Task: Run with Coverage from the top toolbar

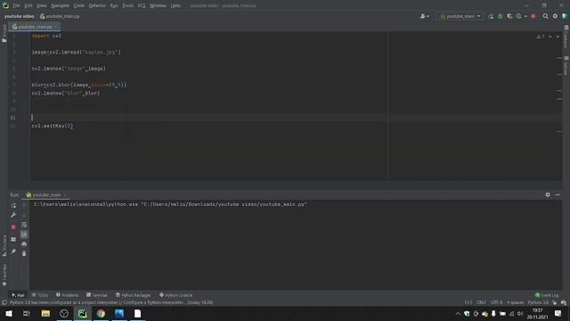Action: [x=509, y=16]
